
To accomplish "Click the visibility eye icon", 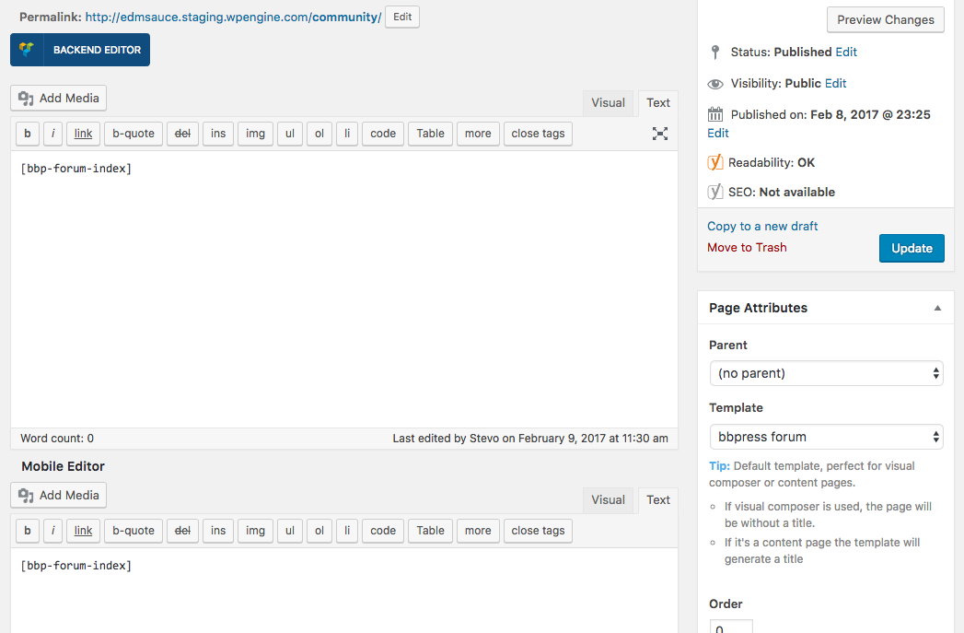I will [x=715, y=84].
